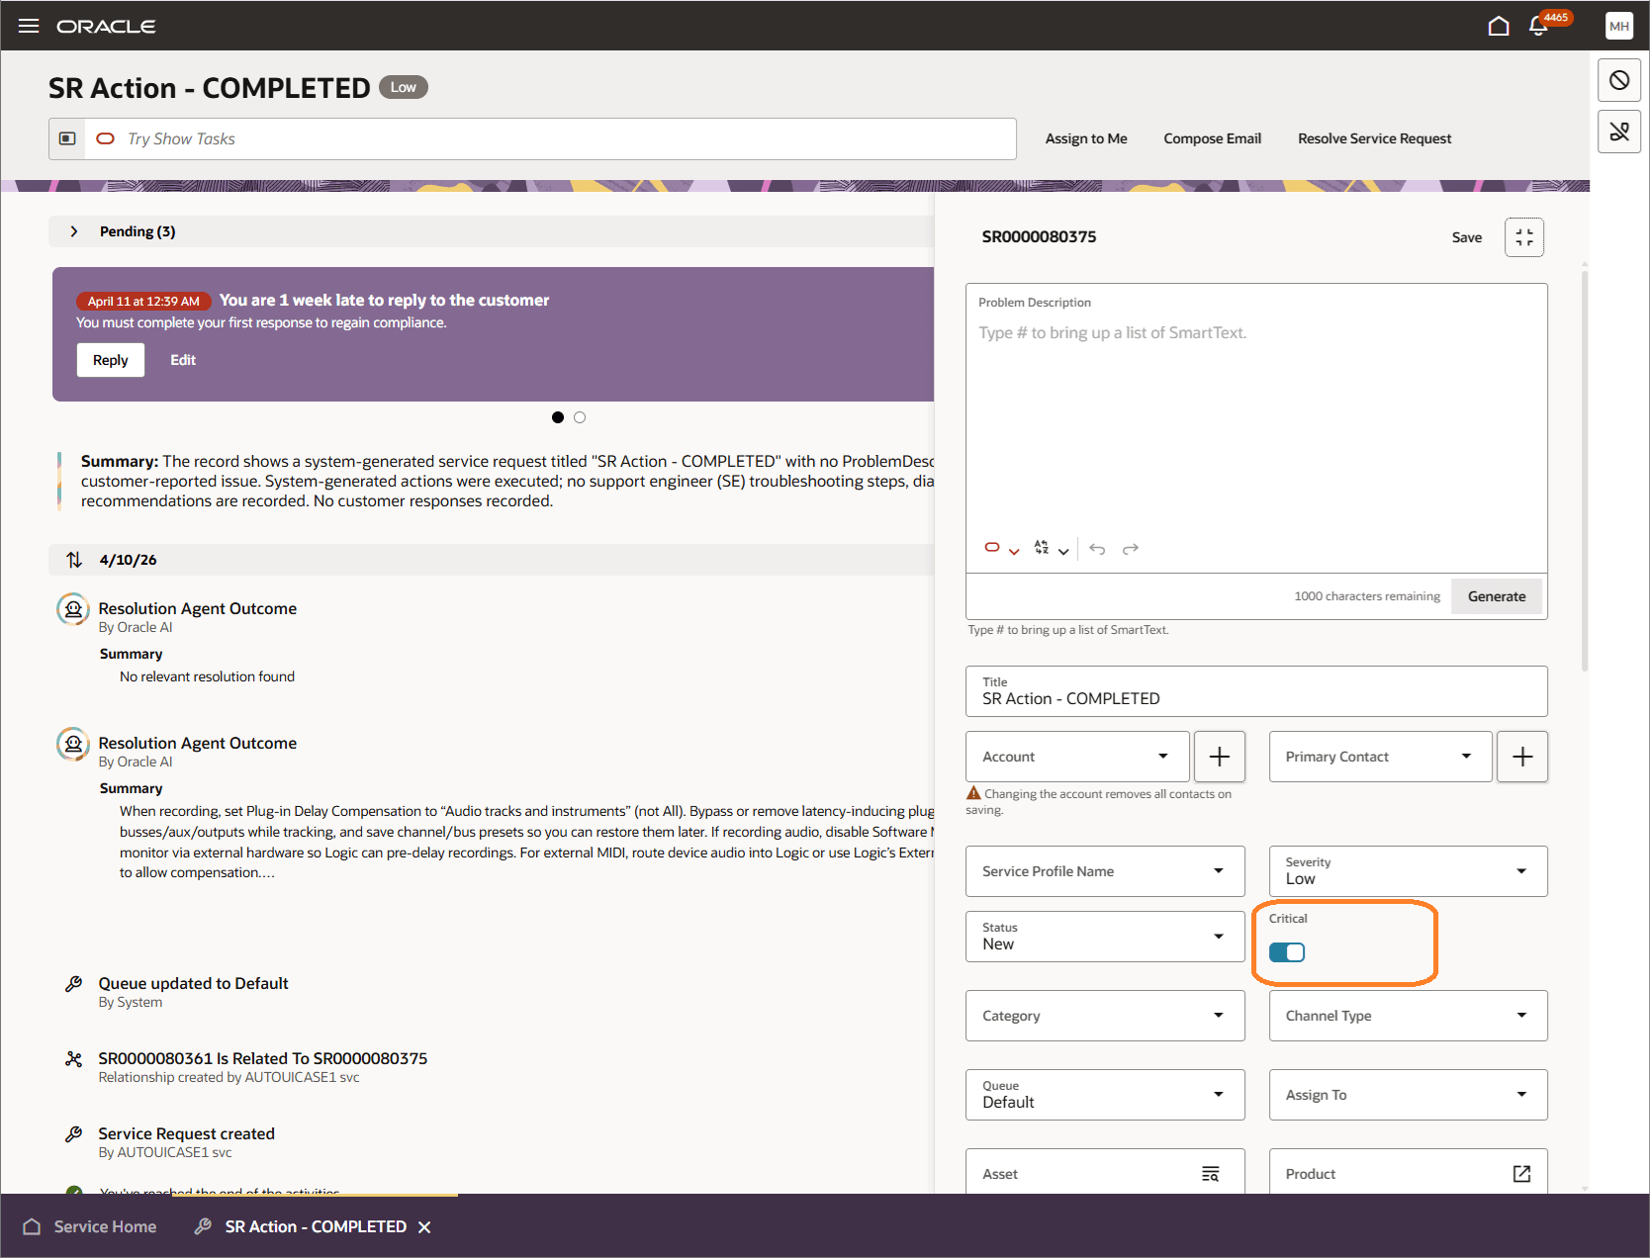Open the MH user profile avatar
Viewport: 1650px width, 1258px height.
pos(1619,26)
